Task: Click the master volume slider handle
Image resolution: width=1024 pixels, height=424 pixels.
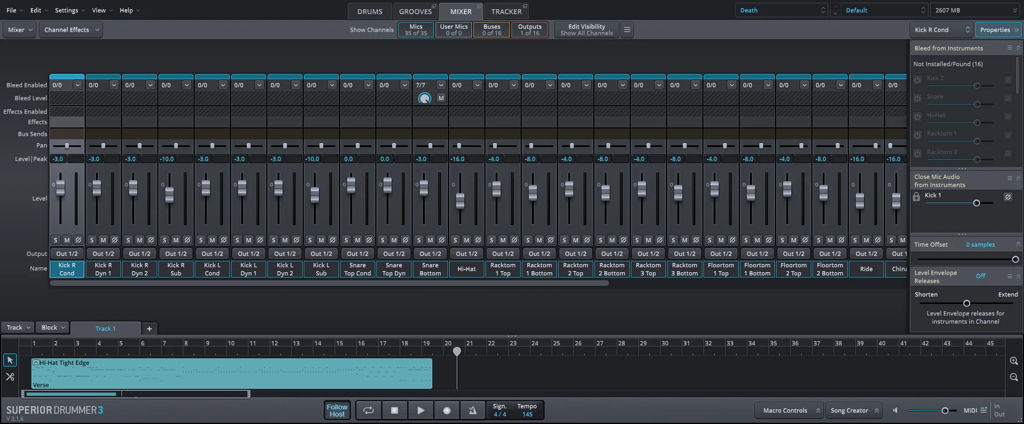Action: [945, 410]
